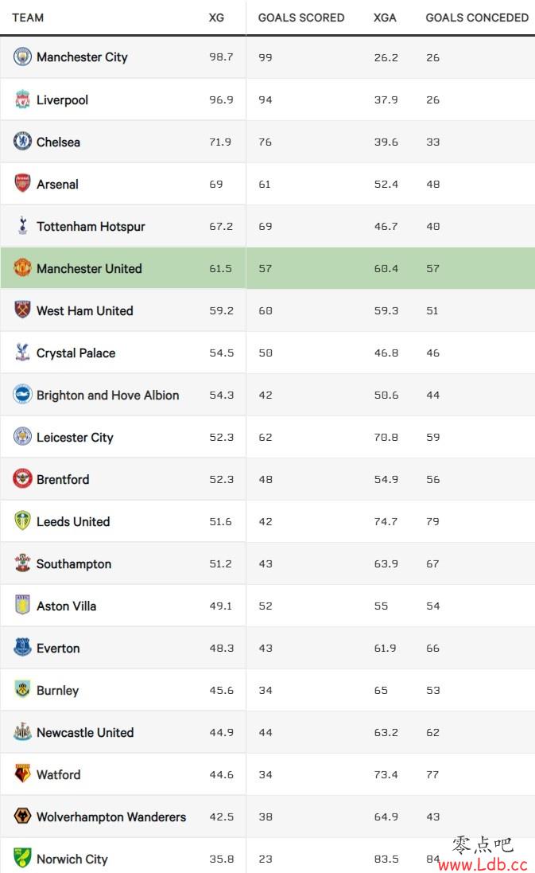Viewport: 535px width, 873px height.
Task: Sort by GOALS CONCEDED column header
Action: pyautogui.click(x=477, y=18)
